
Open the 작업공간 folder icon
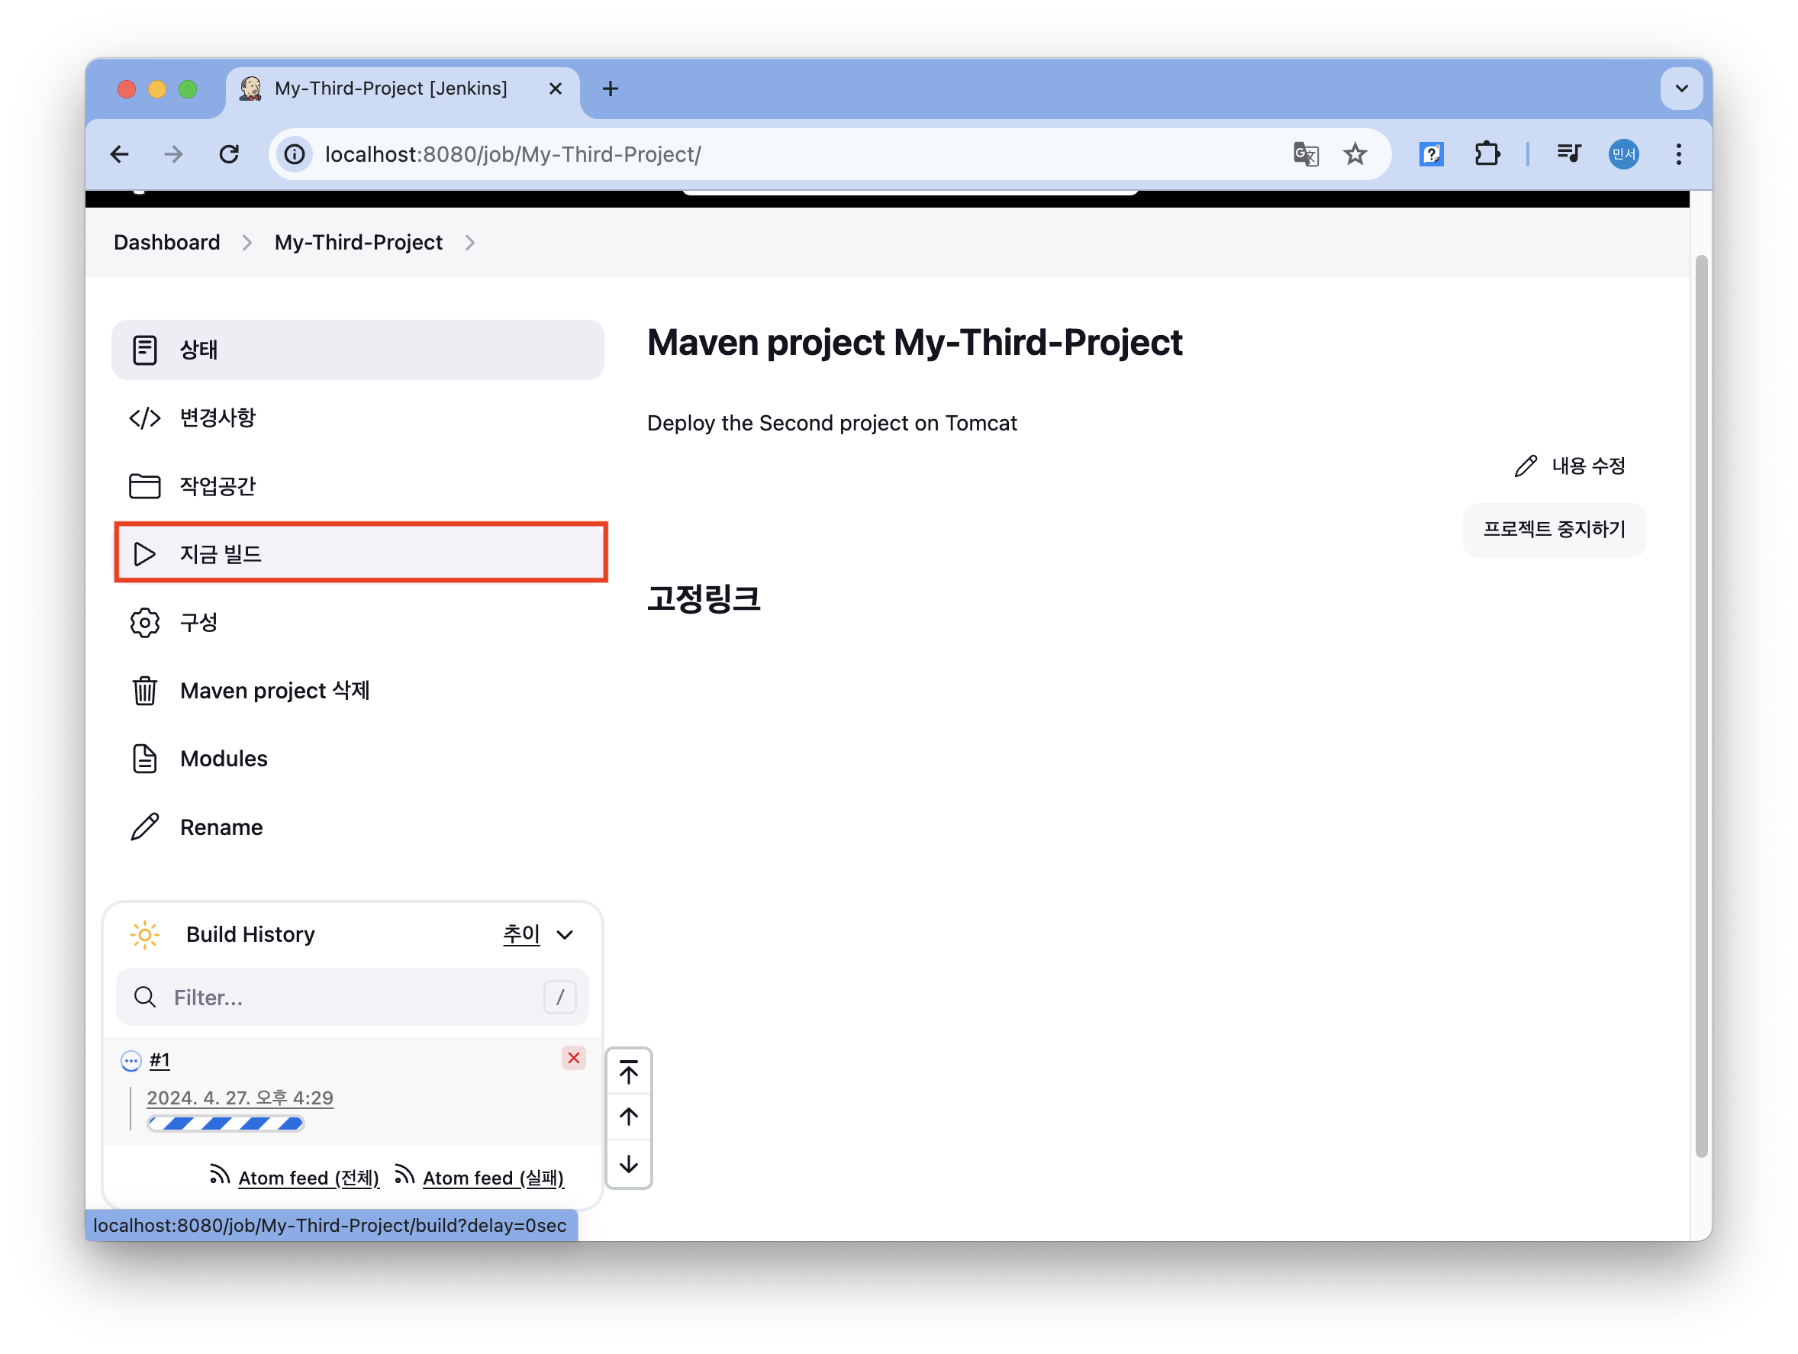[145, 486]
